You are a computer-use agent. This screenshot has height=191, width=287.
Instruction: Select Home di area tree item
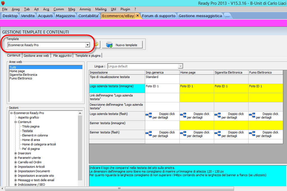coord(31,140)
